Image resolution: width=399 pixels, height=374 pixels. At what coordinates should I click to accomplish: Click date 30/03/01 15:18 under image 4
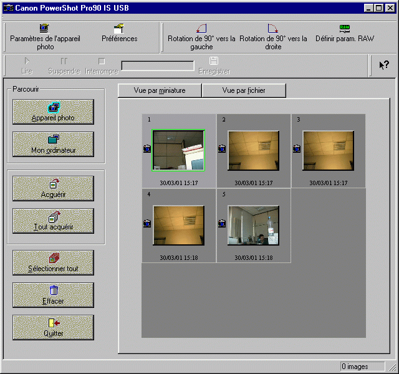click(x=179, y=257)
